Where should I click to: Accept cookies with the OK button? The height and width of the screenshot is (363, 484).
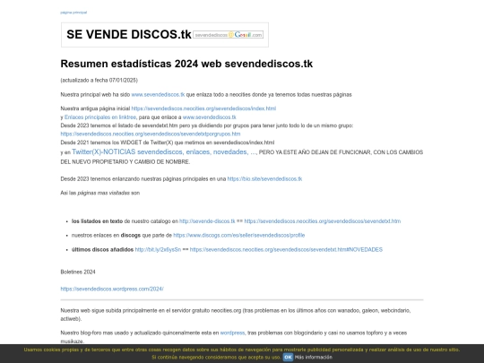point(288,357)
